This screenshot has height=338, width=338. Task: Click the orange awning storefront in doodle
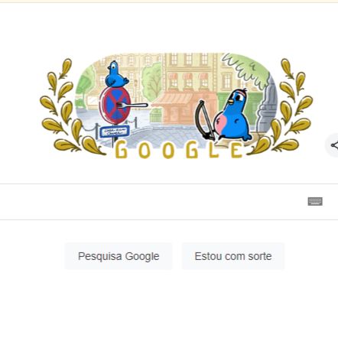click(x=176, y=107)
